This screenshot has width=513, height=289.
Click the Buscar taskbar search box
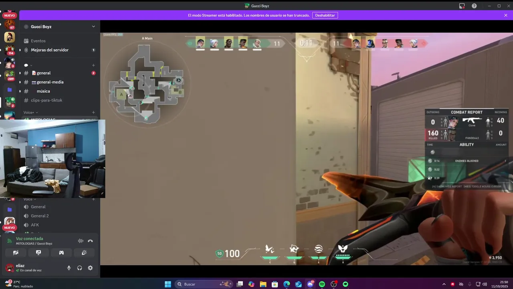click(204, 284)
